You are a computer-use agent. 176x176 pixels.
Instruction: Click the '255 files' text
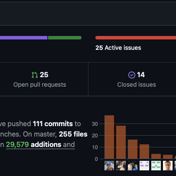click(x=73, y=134)
